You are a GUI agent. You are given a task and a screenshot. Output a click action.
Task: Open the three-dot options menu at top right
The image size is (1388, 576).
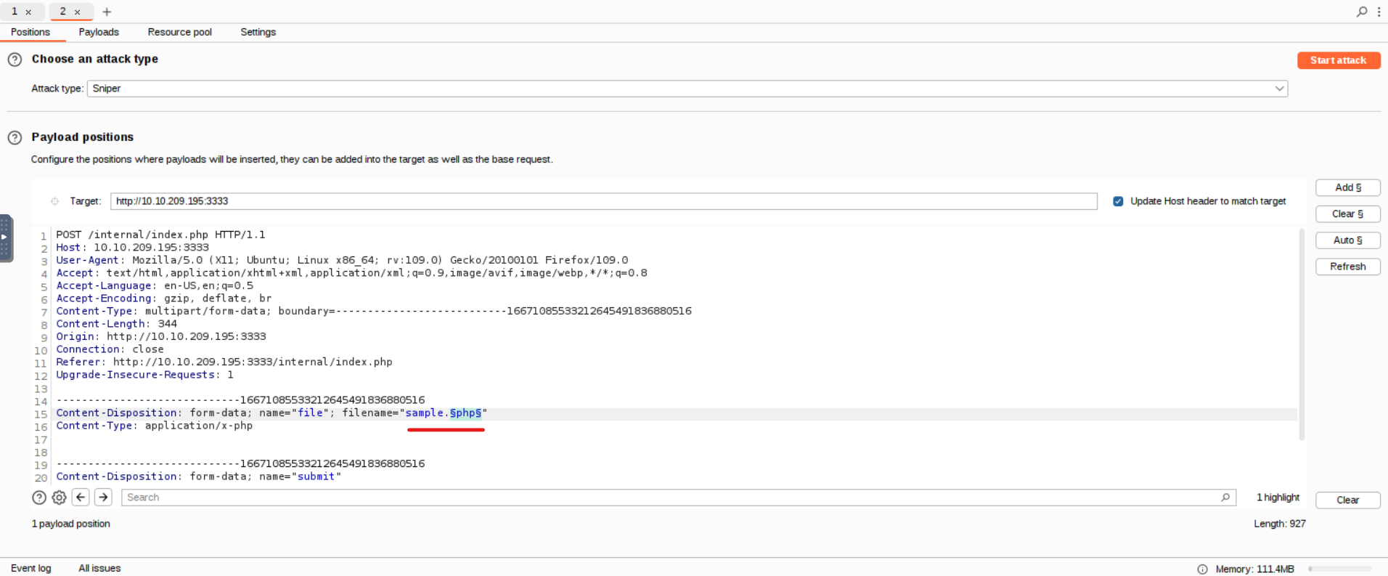coord(1379,12)
